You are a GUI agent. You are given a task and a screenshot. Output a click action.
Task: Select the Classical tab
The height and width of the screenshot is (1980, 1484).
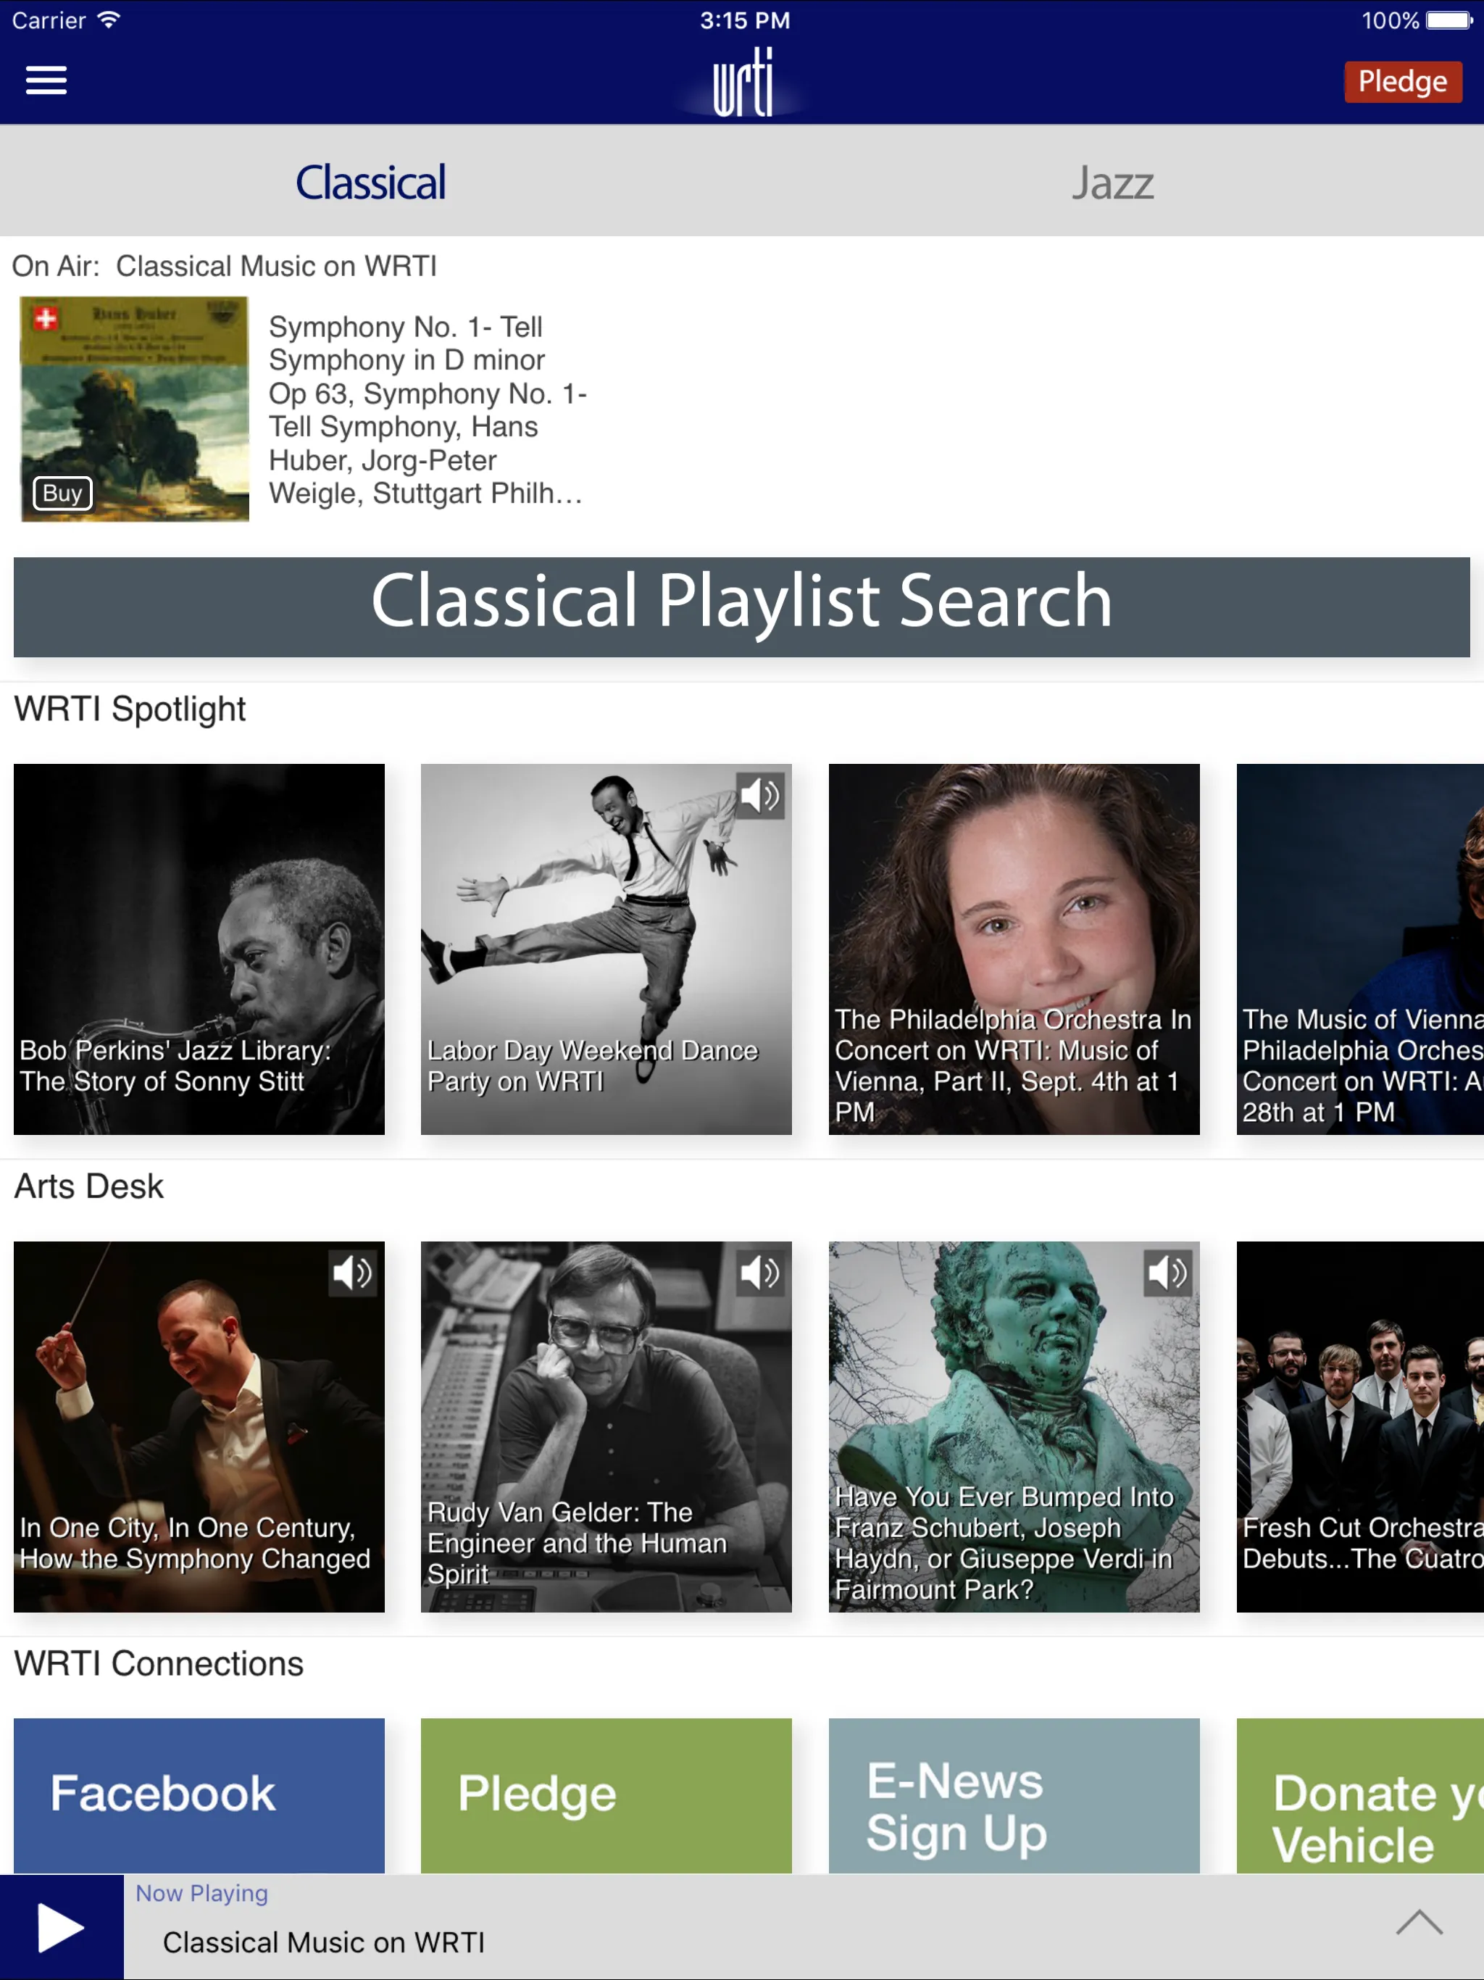coord(370,183)
